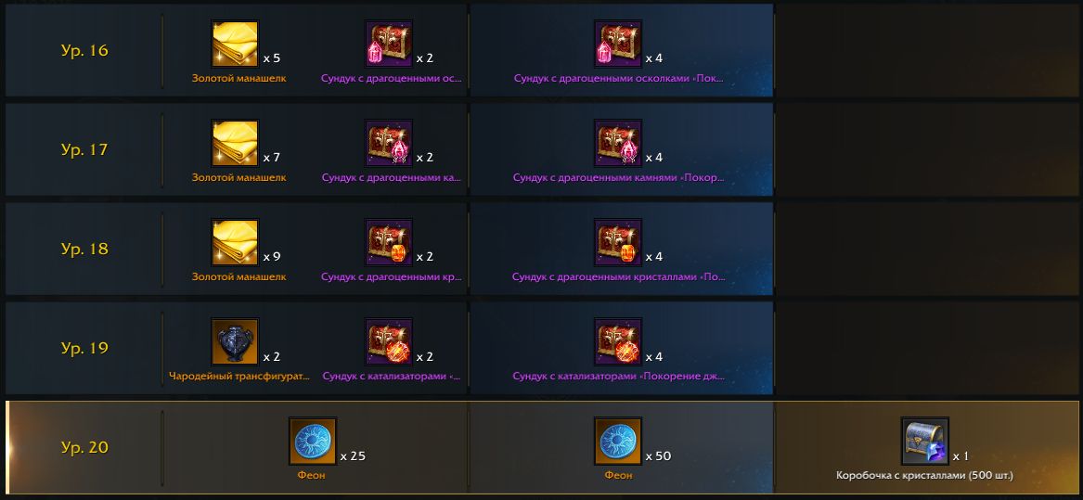Click the Золотой манашелк x9 icon in level 18
The image size is (1083, 500).
click(x=235, y=242)
